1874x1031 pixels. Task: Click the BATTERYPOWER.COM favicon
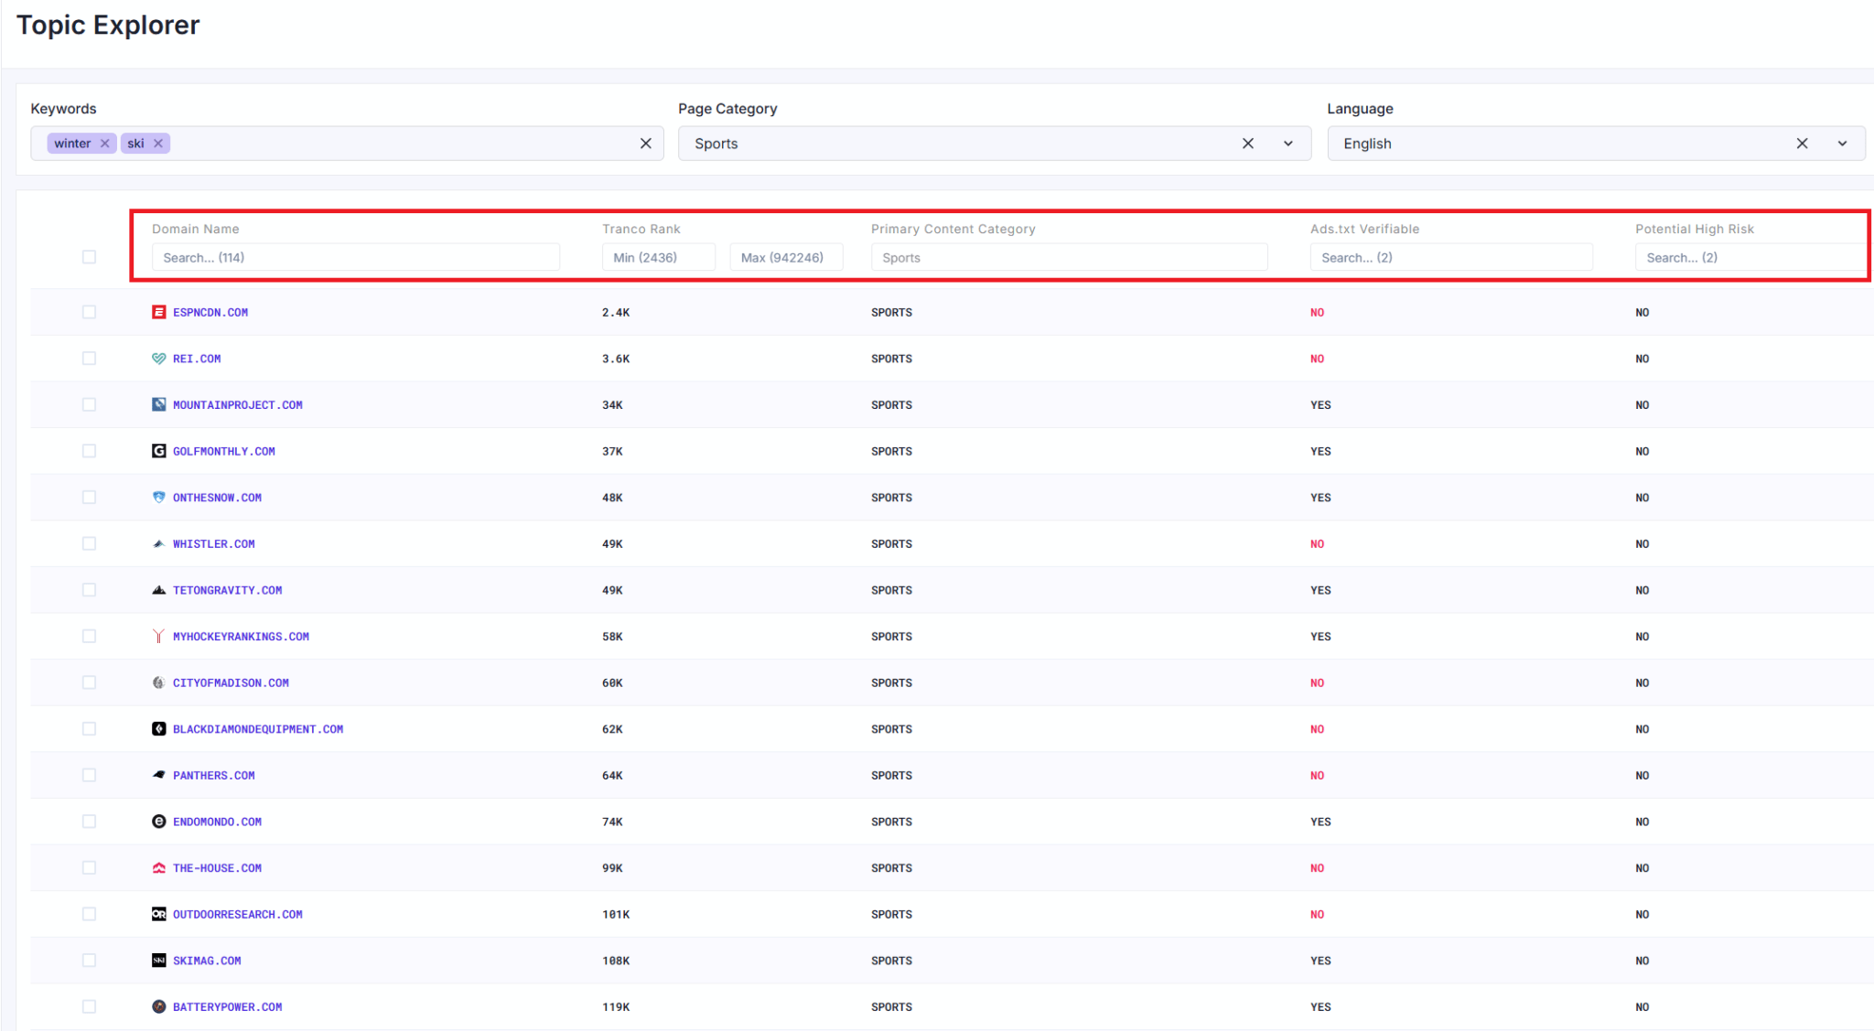click(x=159, y=1006)
